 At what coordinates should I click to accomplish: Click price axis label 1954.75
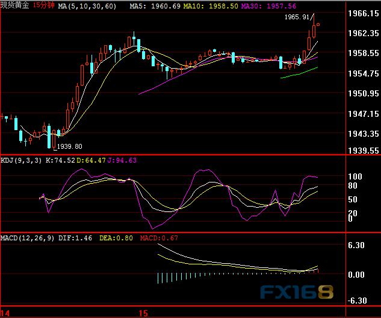click(364, 73)
